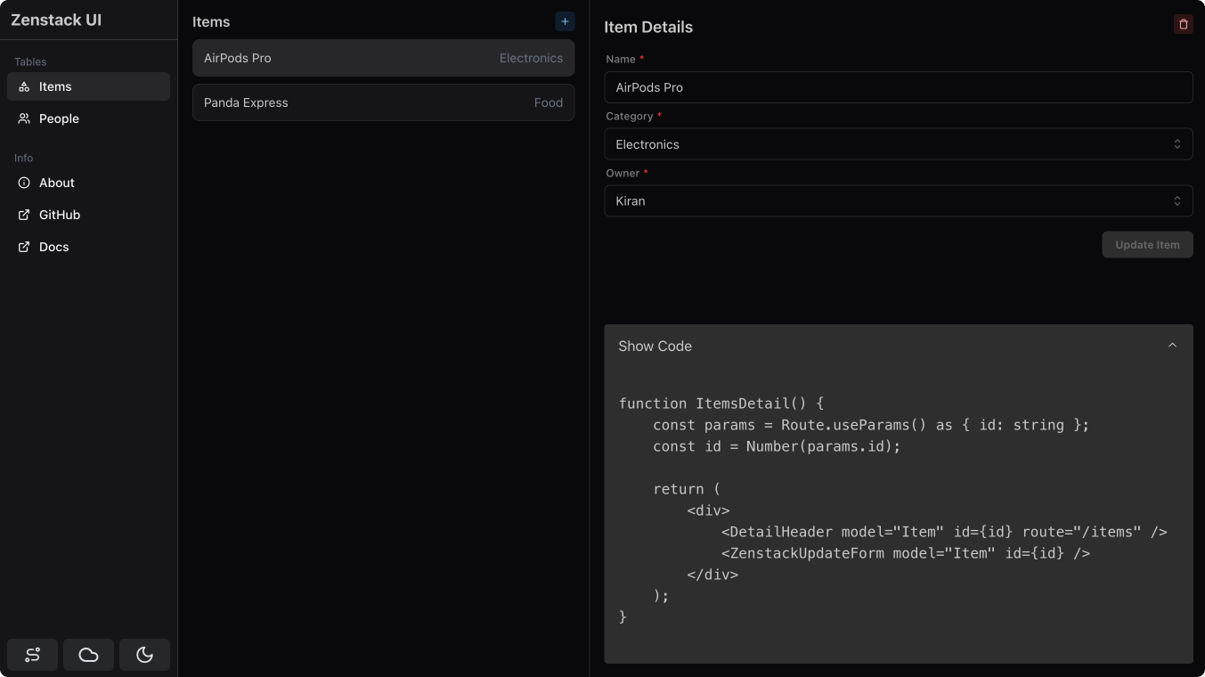Open the Docs external link
This screenshot has height=677, width=1205.
(x=53, y=247)
